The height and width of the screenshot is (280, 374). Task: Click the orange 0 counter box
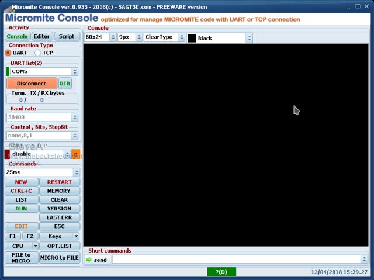[75, 154]
